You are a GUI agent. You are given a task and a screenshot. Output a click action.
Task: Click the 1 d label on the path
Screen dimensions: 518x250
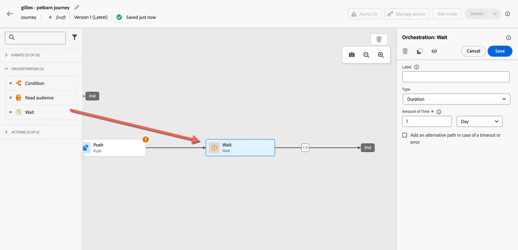[x=305, y=148]
